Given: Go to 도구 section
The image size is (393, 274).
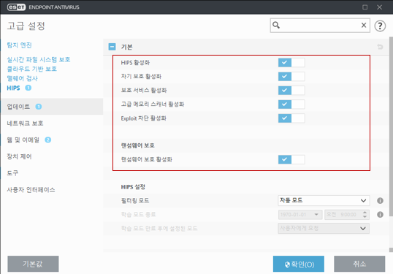Looking at the screenshot, I should point(12,173).
